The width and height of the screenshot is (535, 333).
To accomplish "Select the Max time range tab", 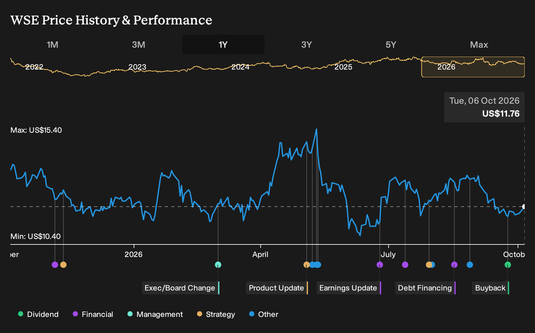I will tap(479, 44).
